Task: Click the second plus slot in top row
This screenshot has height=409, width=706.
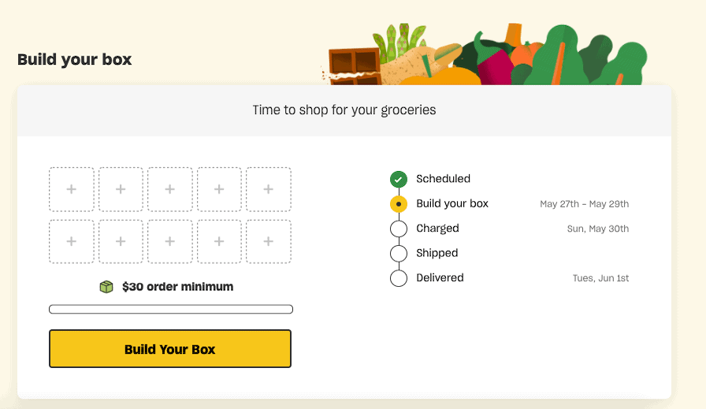Action: 121,189
